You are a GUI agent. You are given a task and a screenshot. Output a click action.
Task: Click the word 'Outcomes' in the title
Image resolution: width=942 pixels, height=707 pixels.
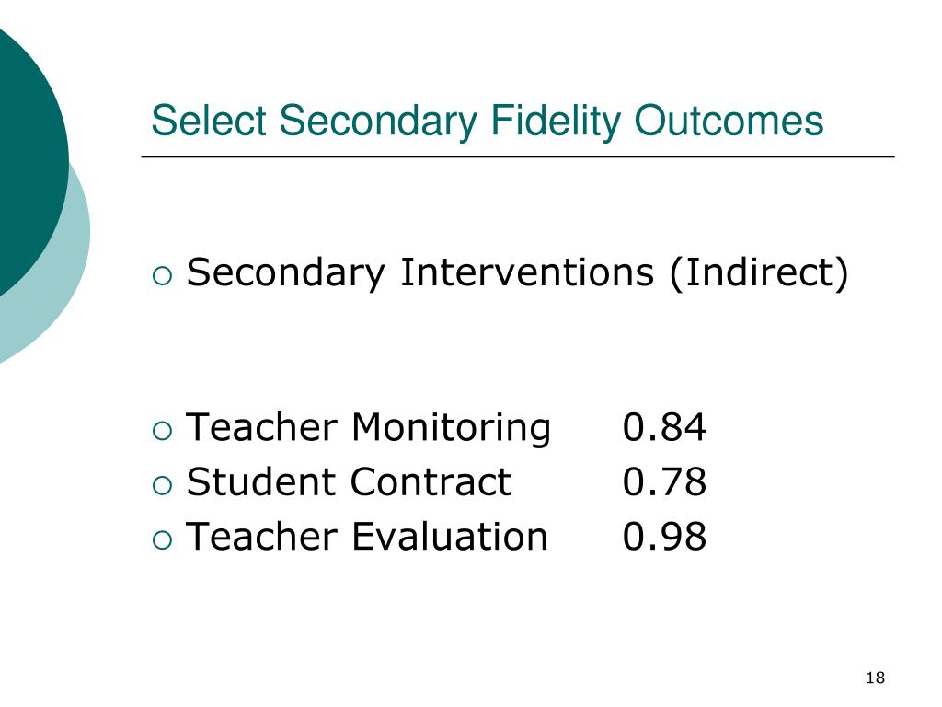point(729,121)
